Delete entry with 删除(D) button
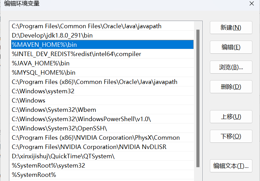The width and height of the screenshot is (260, 181). click(x=231, y=87)
